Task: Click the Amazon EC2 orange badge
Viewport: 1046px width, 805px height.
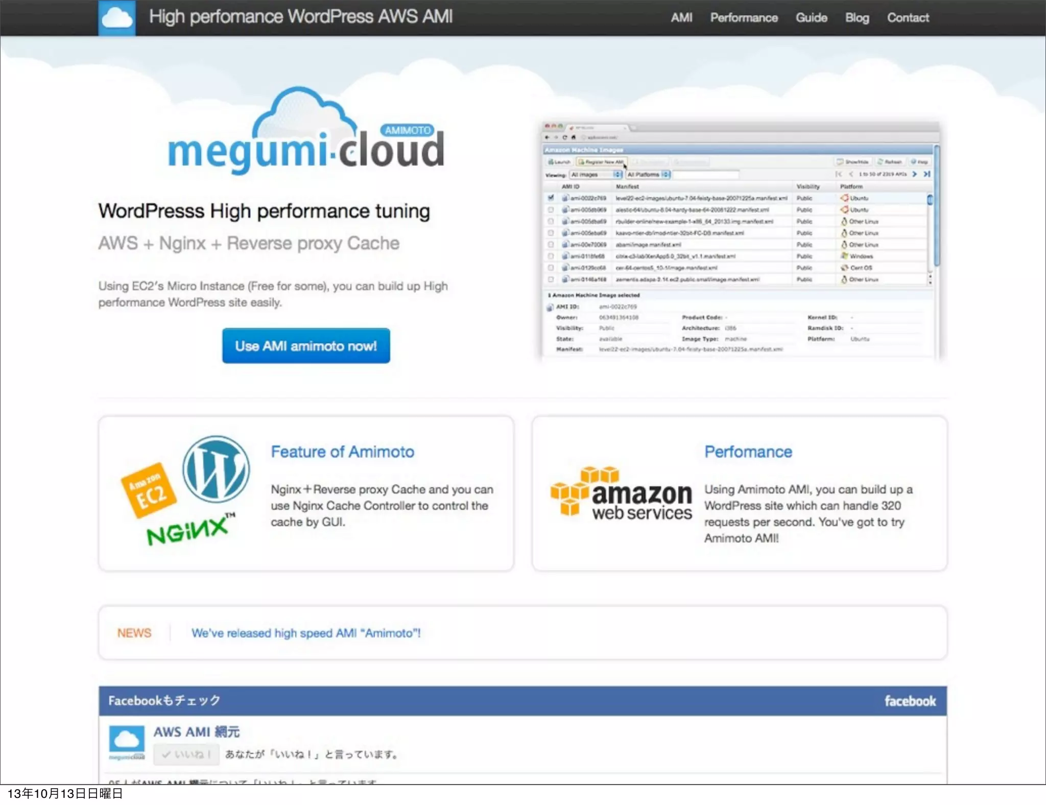Action: coord(149,490)
